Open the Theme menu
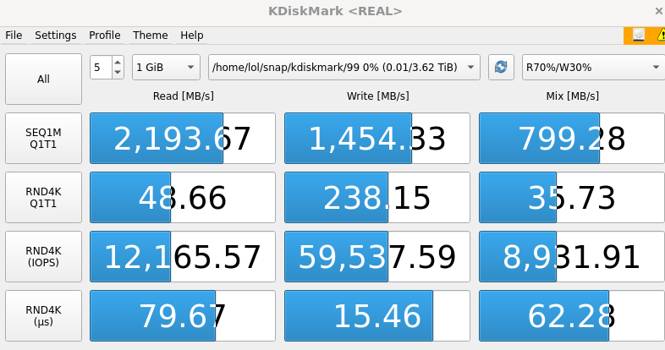Image resolution: width=665 pixels, height=350 pixels. (151, 36)
